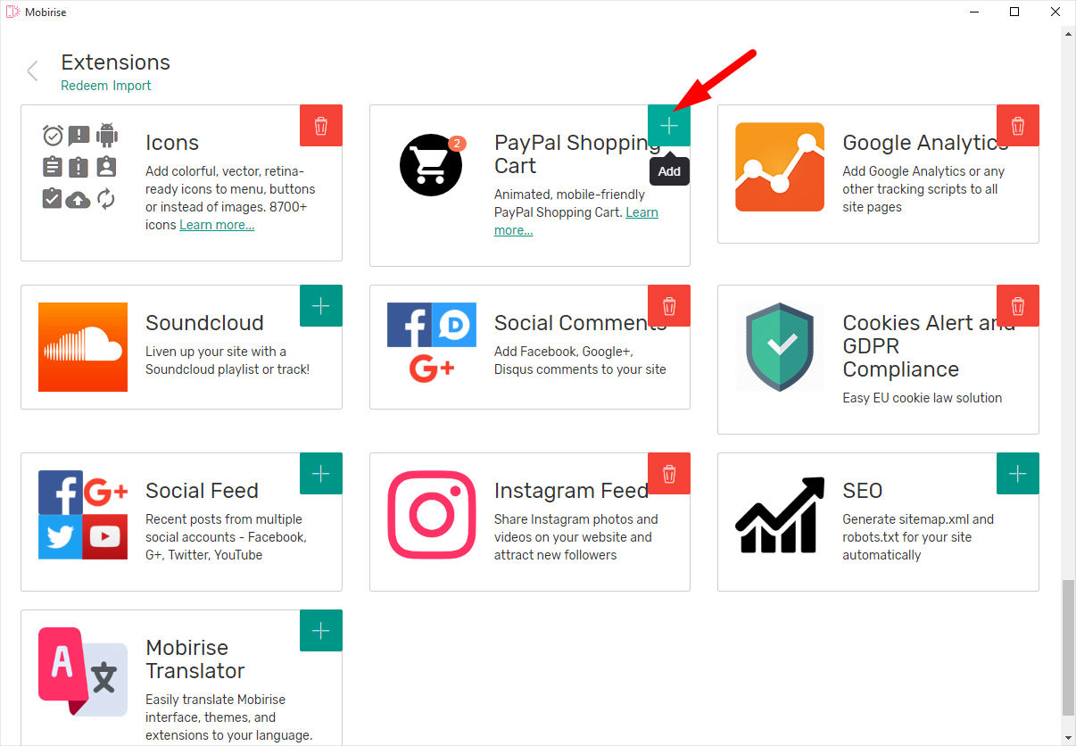The image size is (1076, 746).
Task: Delete the Icons extension via trash button
Action: tap(320, 125)
